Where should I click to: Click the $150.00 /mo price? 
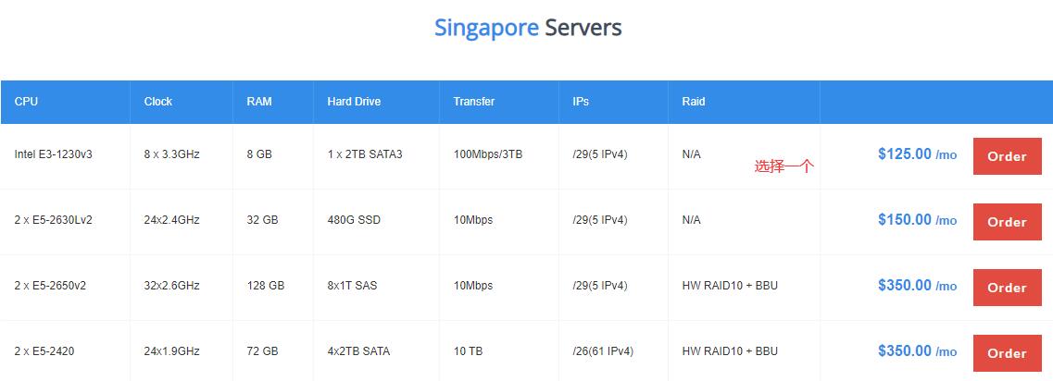pos(918,220)
